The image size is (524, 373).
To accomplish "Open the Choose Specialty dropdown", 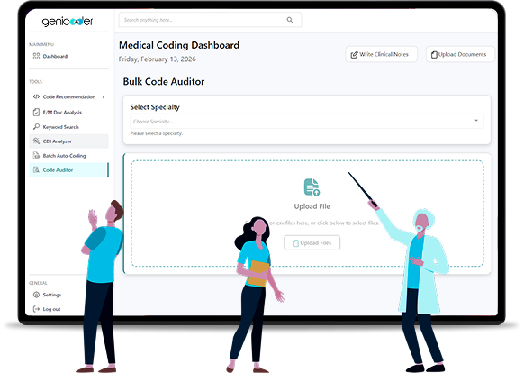I will pos(306,121).
